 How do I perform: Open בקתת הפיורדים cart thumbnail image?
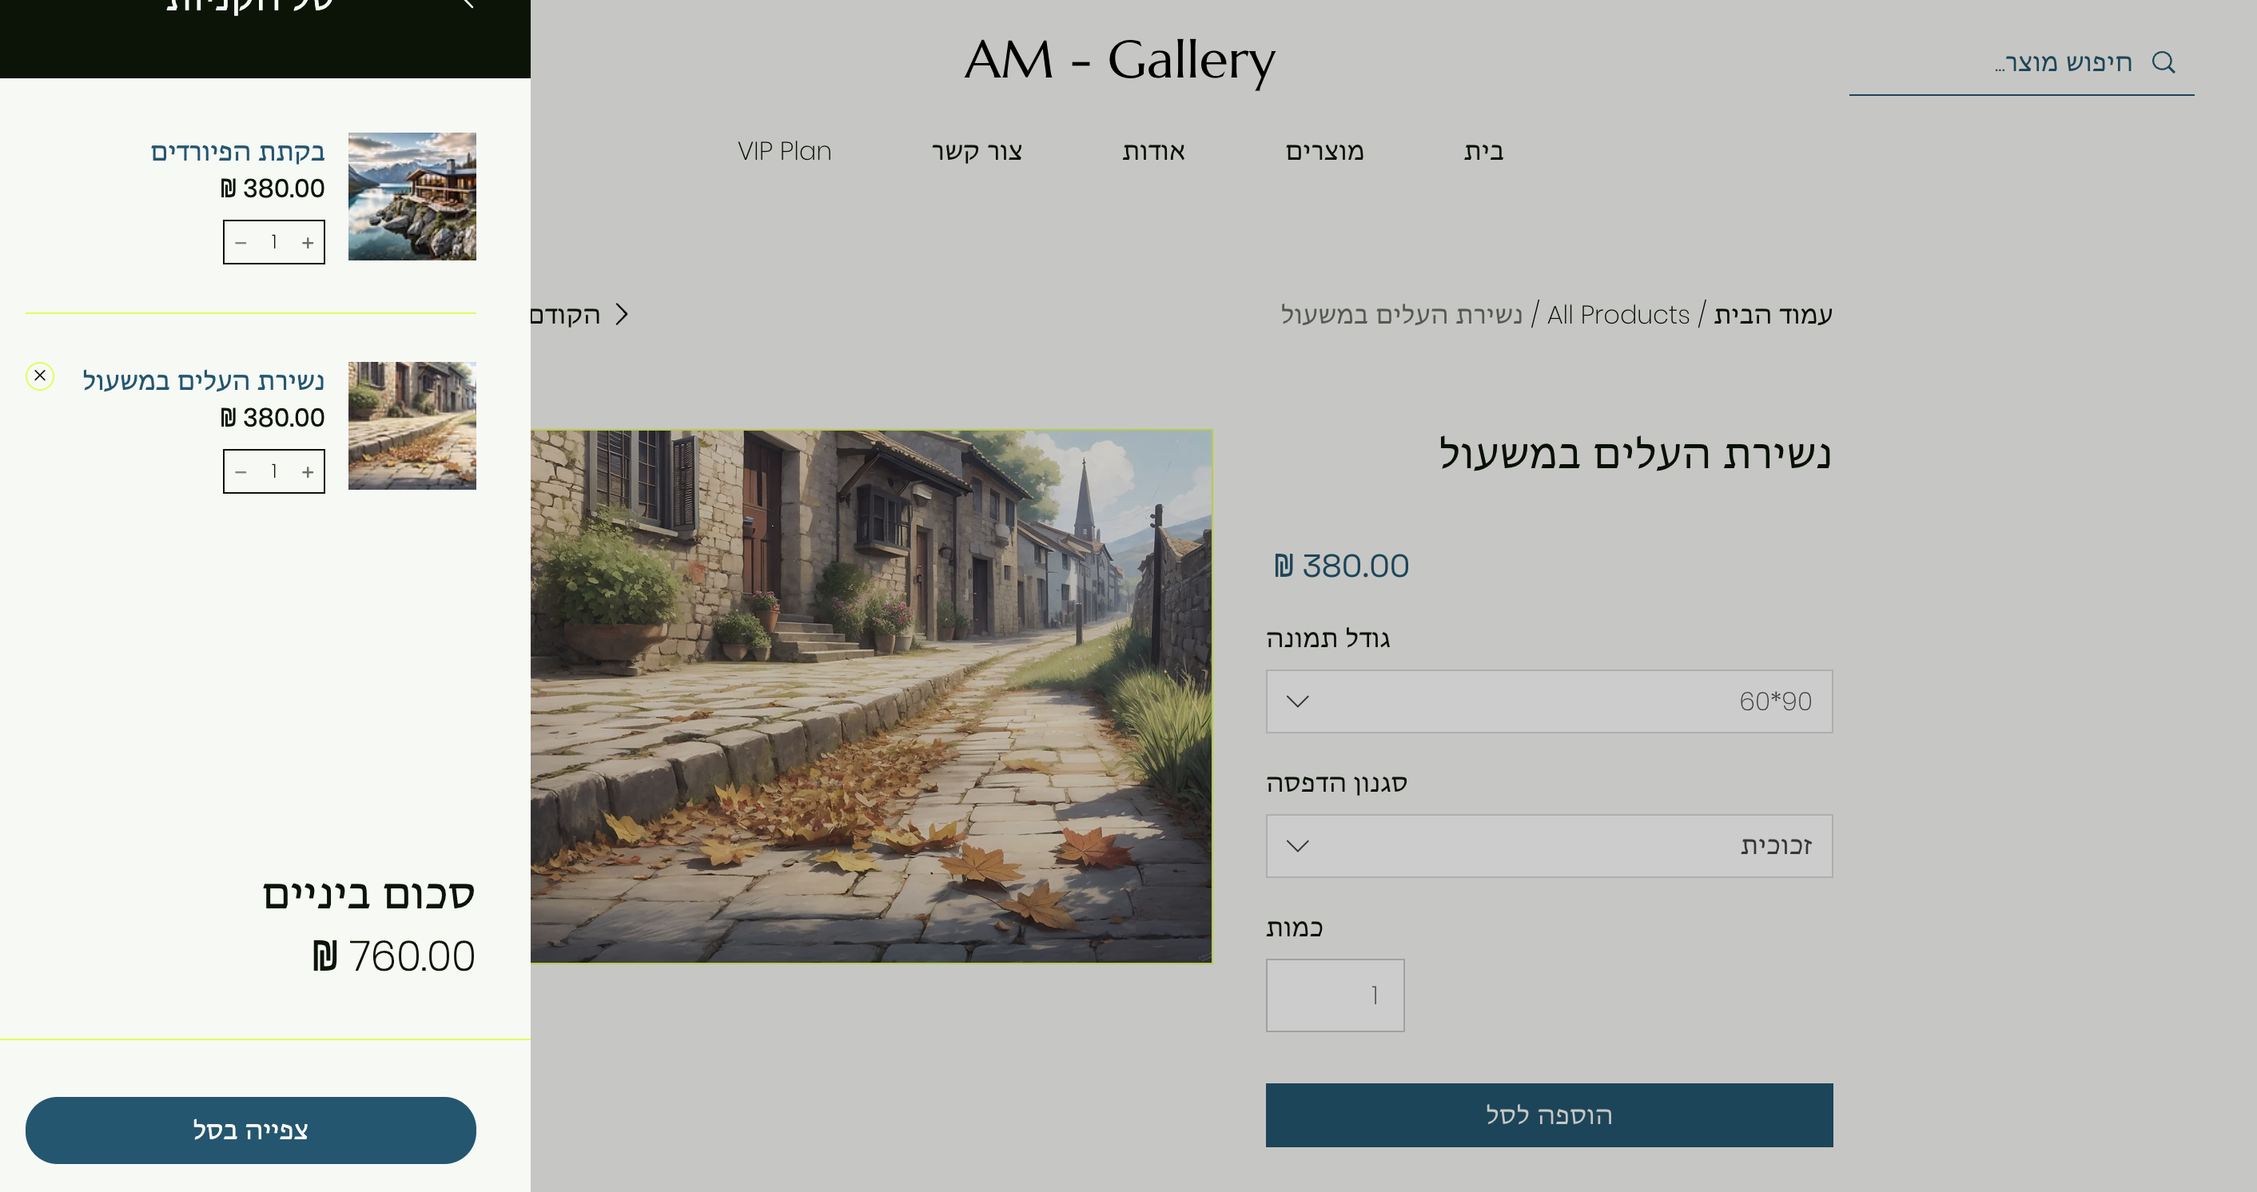(x=412, y=197)
